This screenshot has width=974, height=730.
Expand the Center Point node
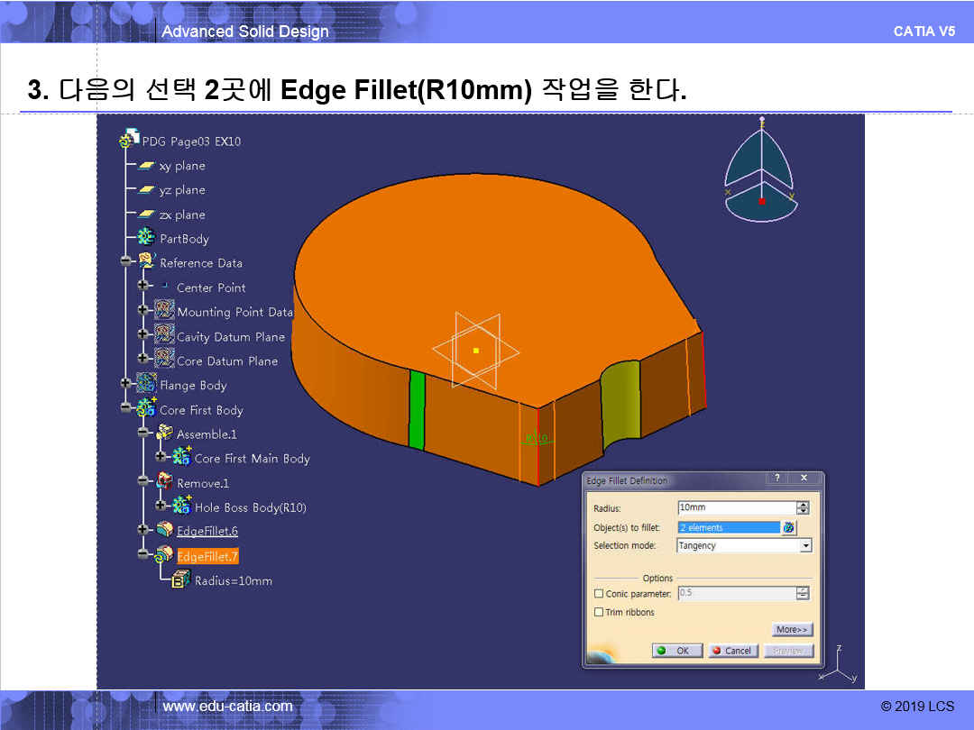[142, 286]
